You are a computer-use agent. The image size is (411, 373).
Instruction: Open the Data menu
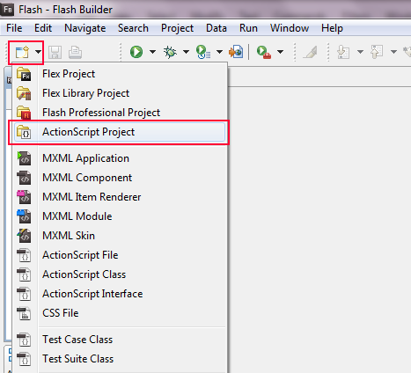(x=217, y=28)
